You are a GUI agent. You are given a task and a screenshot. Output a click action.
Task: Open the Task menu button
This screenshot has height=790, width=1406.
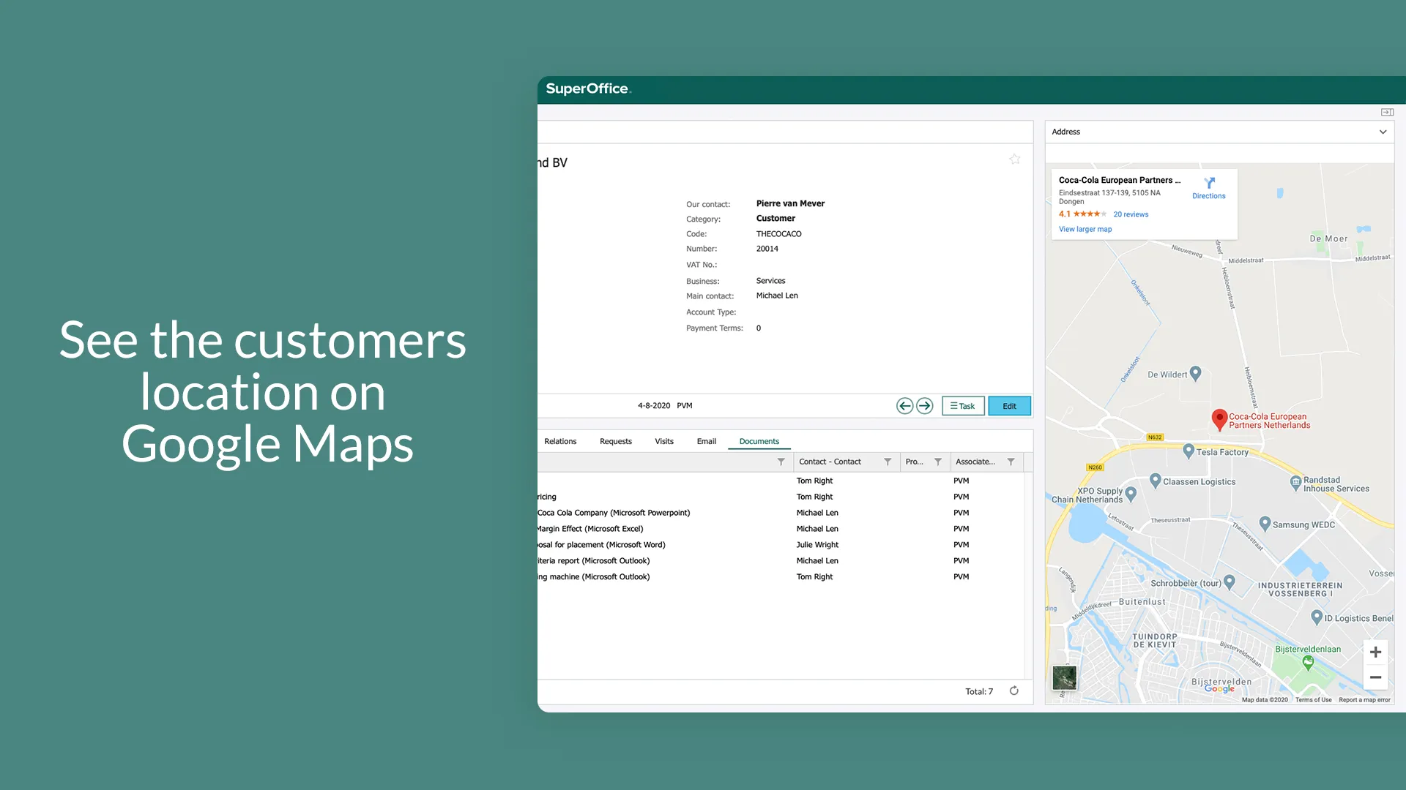click(x=962, y=406)
